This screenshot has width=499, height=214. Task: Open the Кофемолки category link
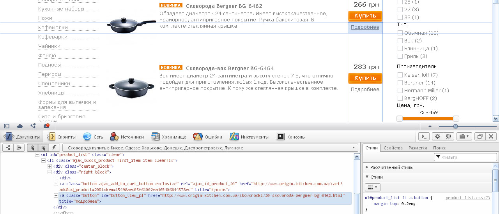point(53,28)
